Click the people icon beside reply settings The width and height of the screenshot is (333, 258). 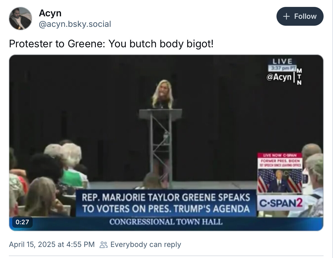click(104, 245)
